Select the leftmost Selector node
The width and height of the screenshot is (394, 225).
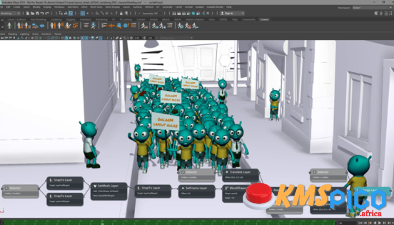click(x=20, y=191)
